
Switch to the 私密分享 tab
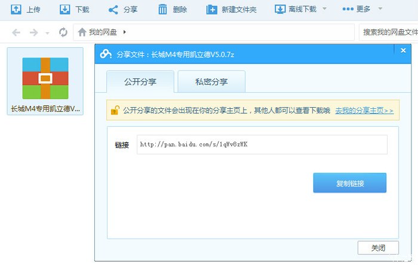211,81
